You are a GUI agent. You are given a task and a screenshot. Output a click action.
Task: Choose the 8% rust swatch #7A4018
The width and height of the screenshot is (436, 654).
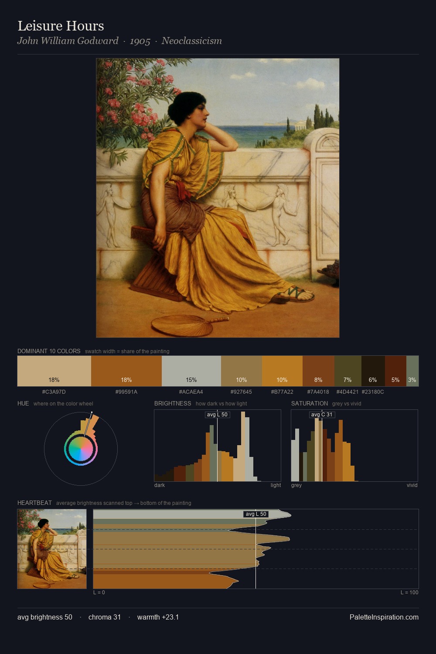click(318, 371)
